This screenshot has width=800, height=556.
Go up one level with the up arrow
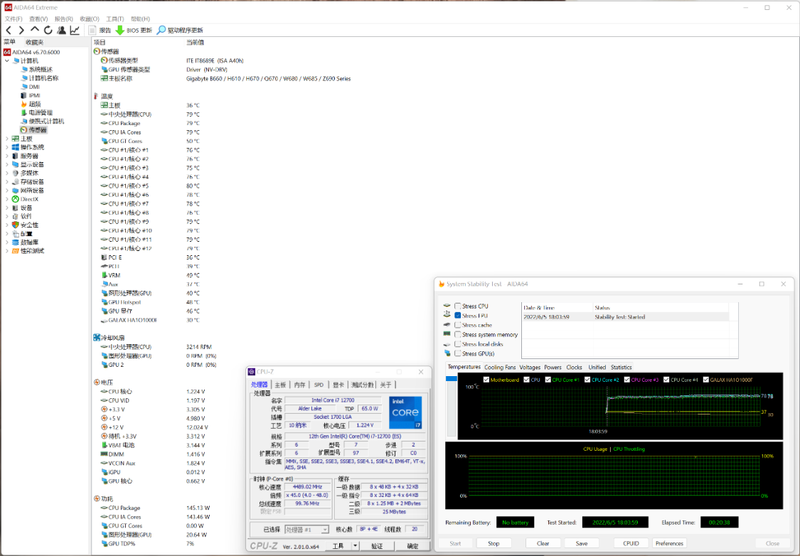(35, 30)
